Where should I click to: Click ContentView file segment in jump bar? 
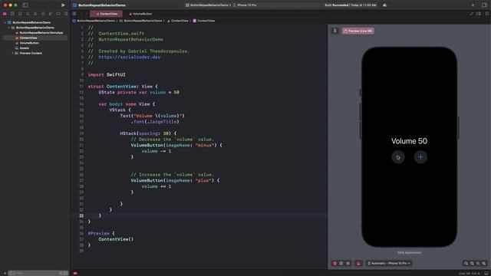(x=177, y=21)
